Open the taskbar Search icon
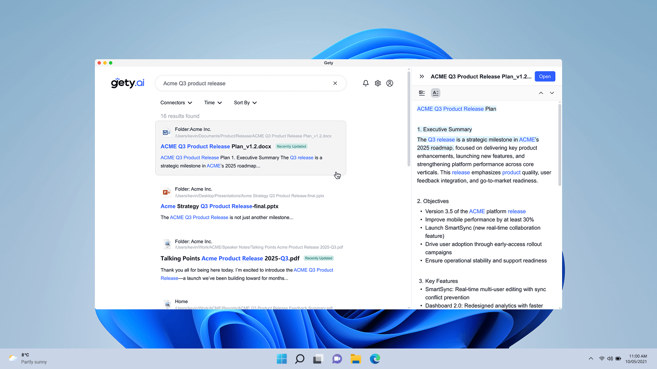The height and width of the screenshot is (369, 657). [x=300, y=359]
